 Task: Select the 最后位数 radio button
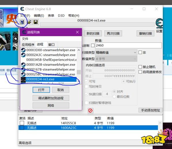click(x=114, y=97)
